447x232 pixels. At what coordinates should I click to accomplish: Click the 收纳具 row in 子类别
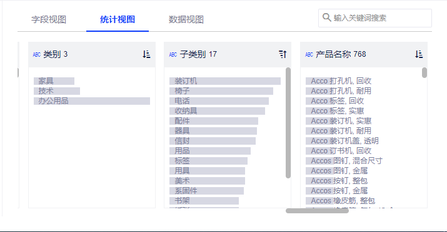click(217, 111)
